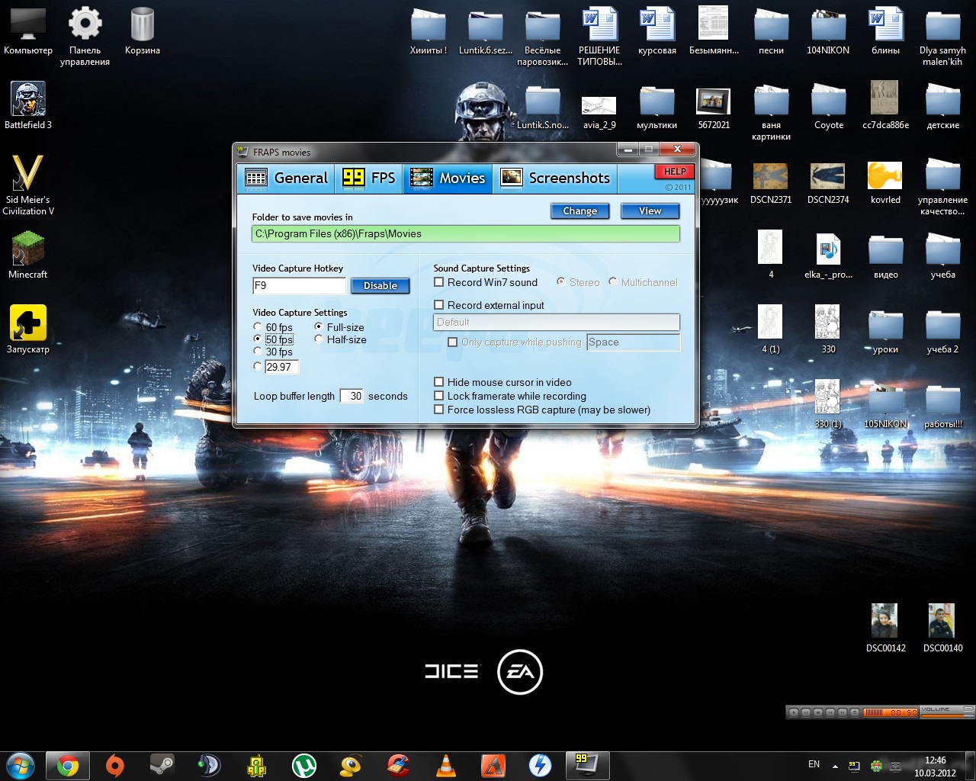Screen dimensions: 976x781
Task: Click the Video Capture Hotkey F9 field
Action: (299, 286)
